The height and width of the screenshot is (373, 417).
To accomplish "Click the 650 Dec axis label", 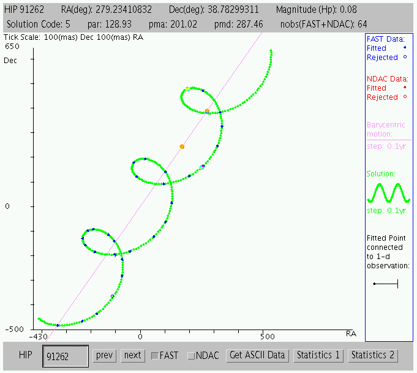I will (x=12, y=47).
